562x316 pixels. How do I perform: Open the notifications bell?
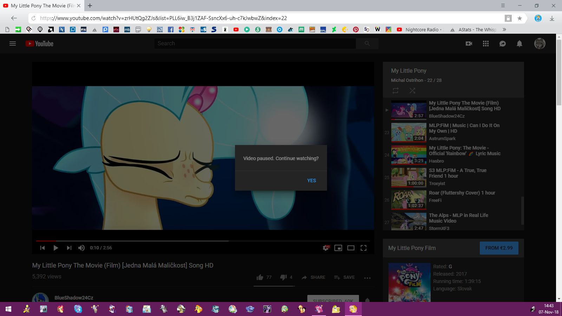point(519,44)
